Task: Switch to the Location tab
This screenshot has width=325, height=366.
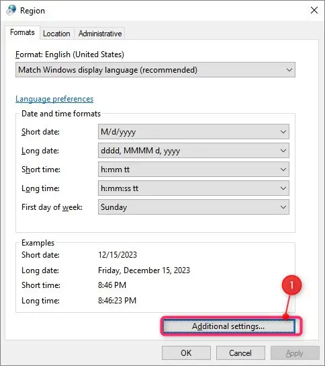Action: (56, 34)
